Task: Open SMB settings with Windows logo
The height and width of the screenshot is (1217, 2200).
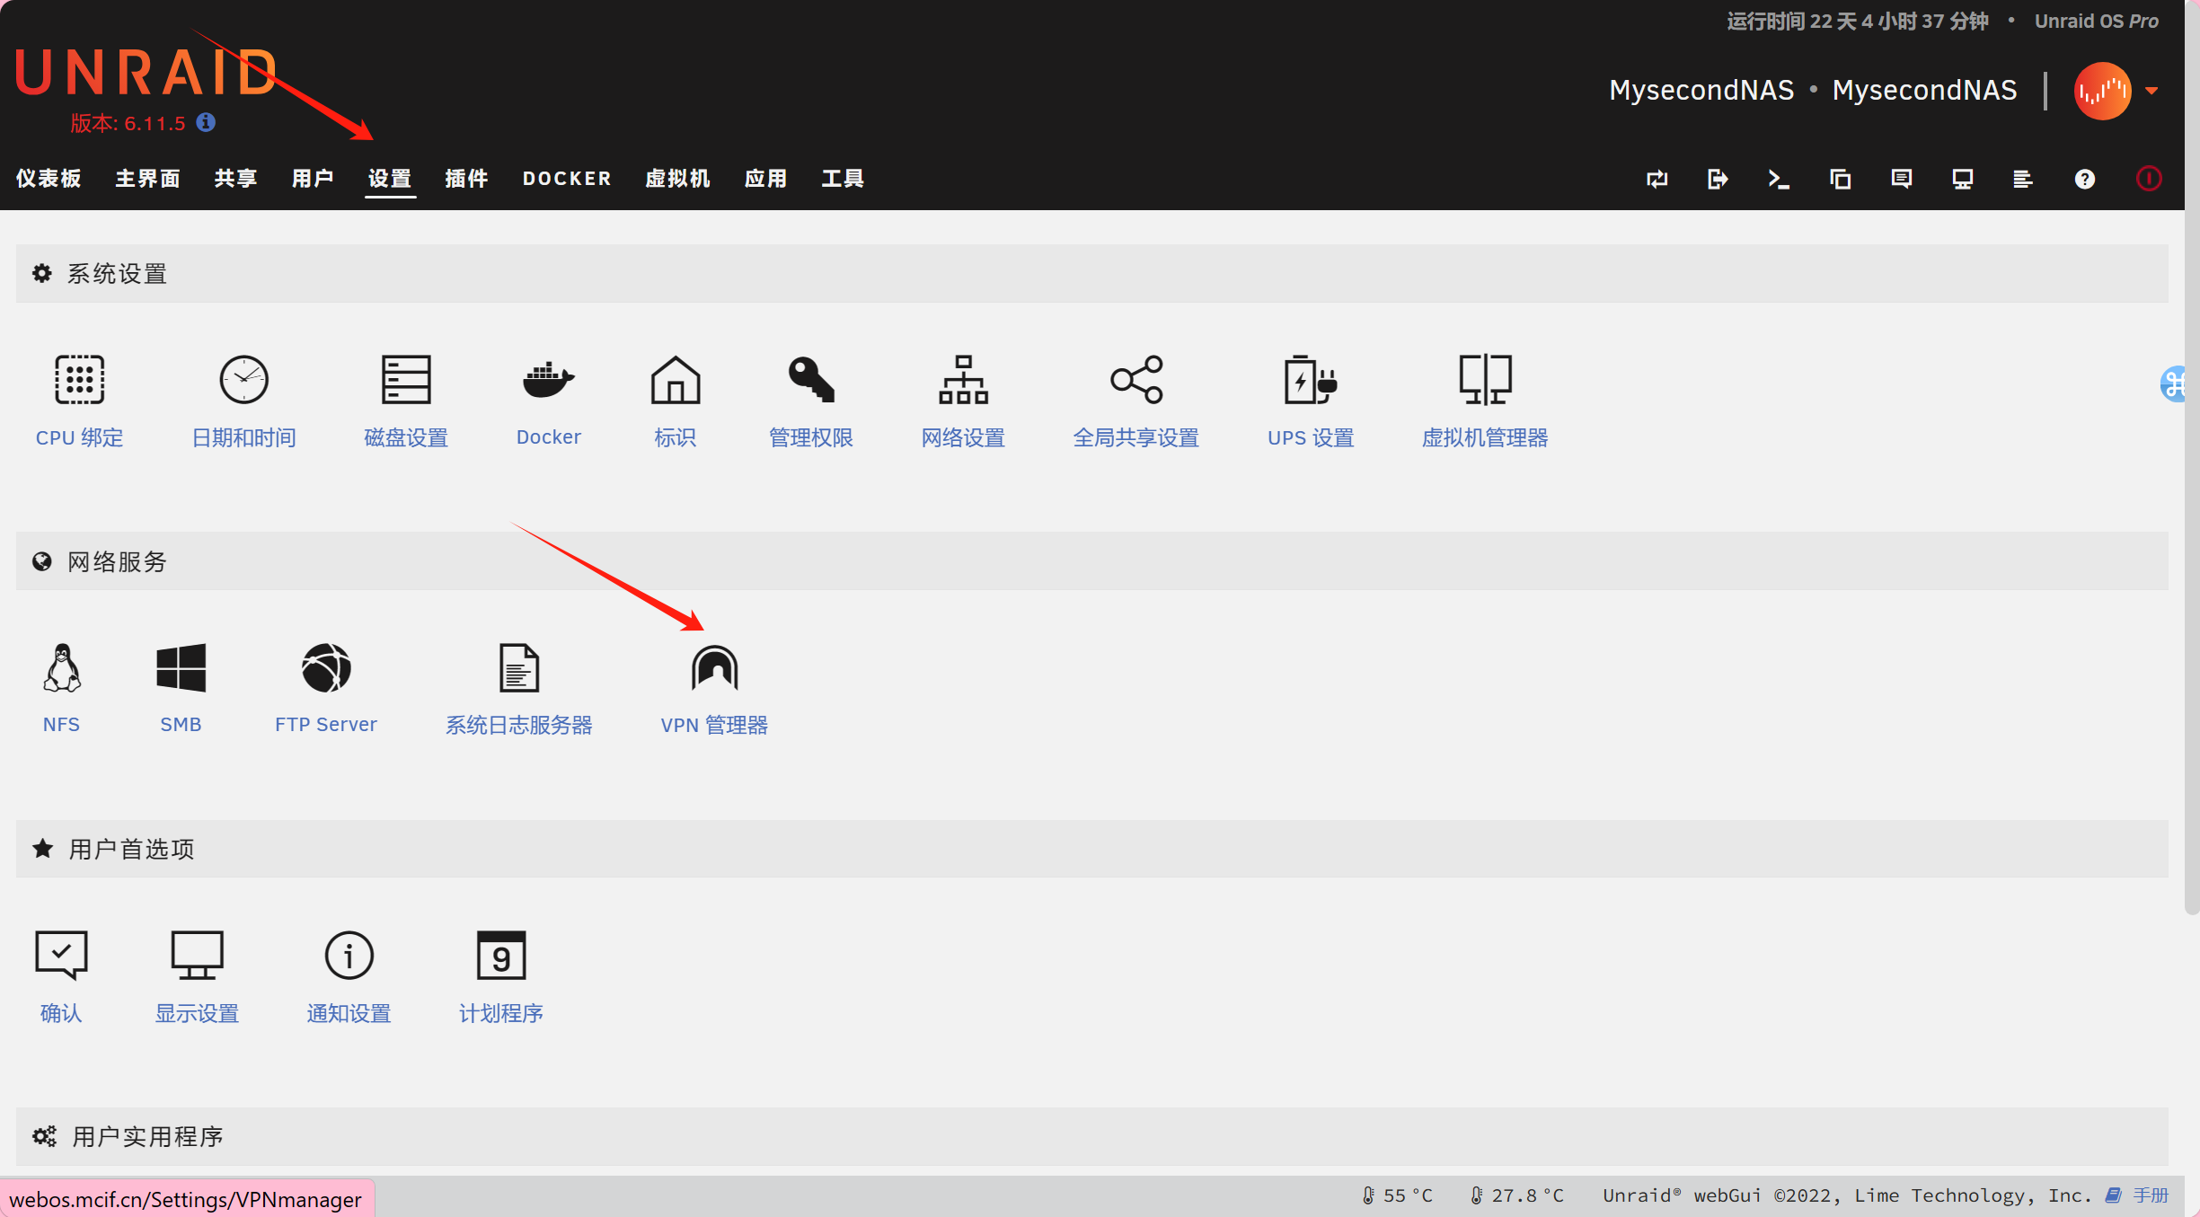Action: [x=181, y=669]
